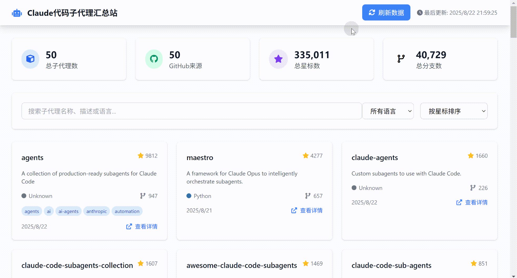Click the '1660' star count on claude-agents card
Image resolution: width=517 pixels, height=278 pixels.
tap(481, 156)
